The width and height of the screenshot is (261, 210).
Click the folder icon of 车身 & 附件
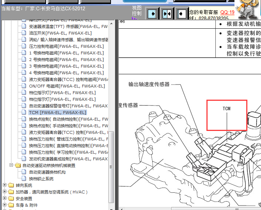(x=11, y=205)
